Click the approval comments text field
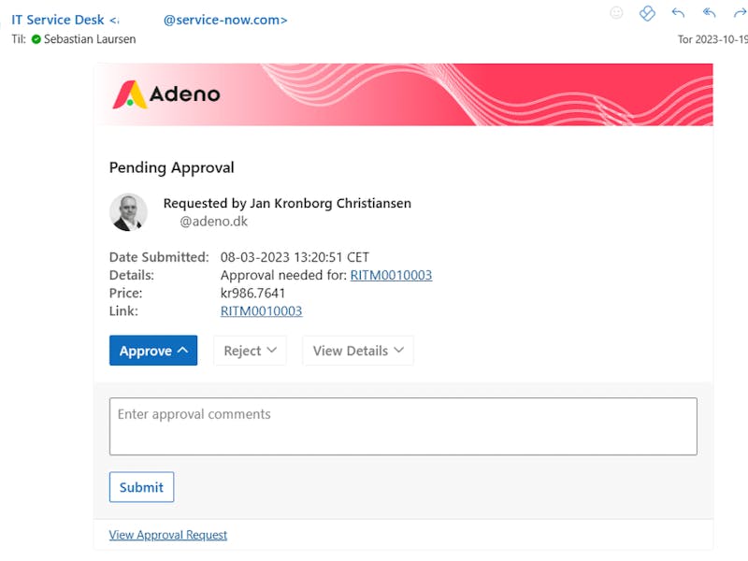 pyautogui.click(x=403, y=425)
